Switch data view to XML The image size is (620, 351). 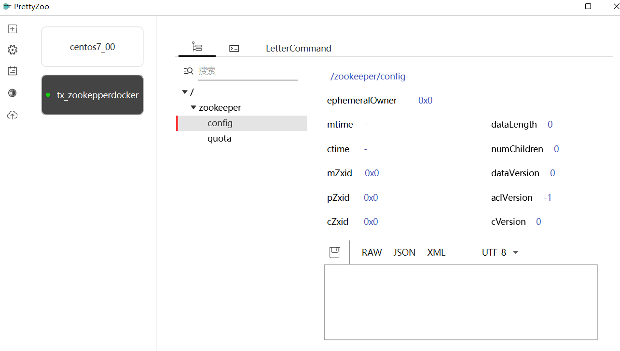[436, 252]
